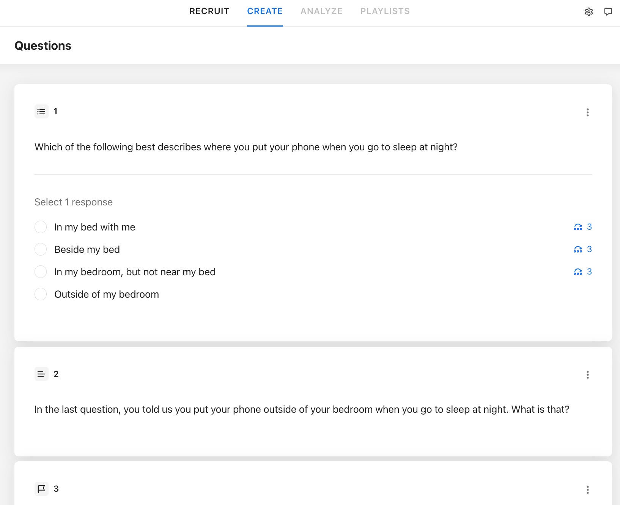620x505 pixels.
Task: Click the 'Questions' heading
Action: click(43, 46)
